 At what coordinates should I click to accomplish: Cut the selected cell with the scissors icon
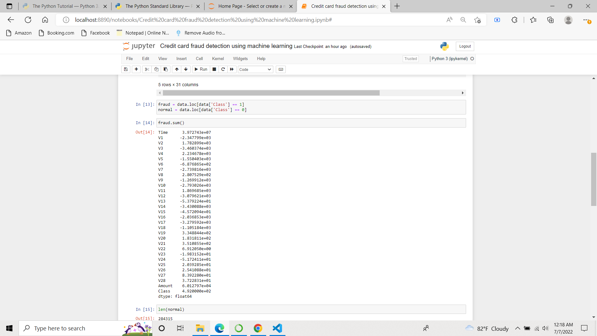pyautogui.click(x=147, y=69)
